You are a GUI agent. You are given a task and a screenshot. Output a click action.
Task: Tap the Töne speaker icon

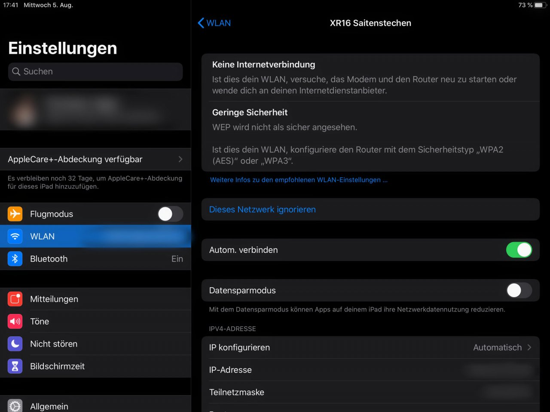[15, 321]
